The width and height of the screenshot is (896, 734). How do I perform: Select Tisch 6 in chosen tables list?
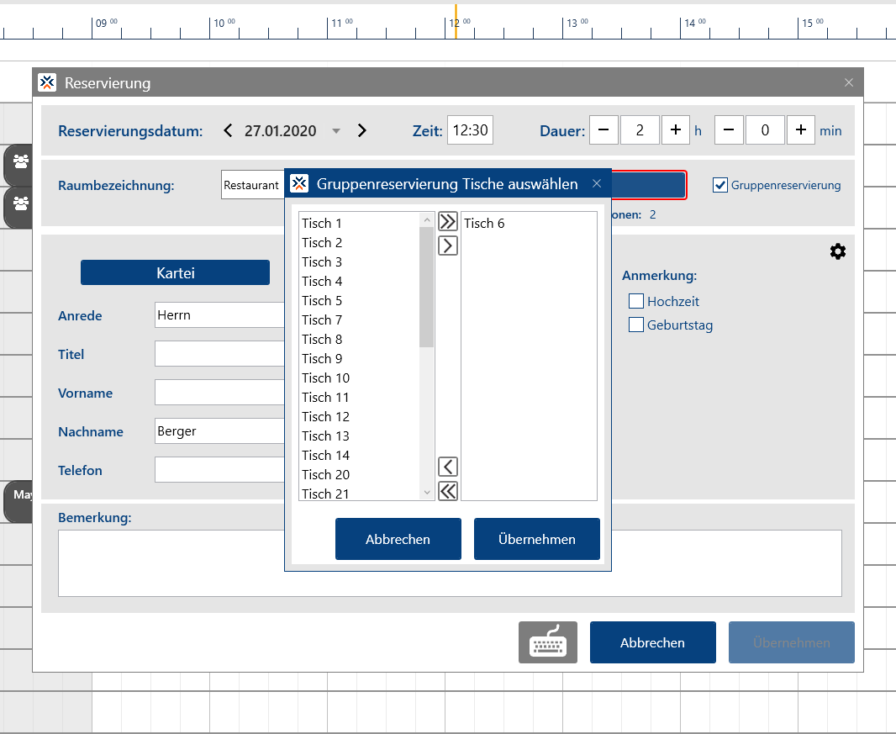coord(484,224)
